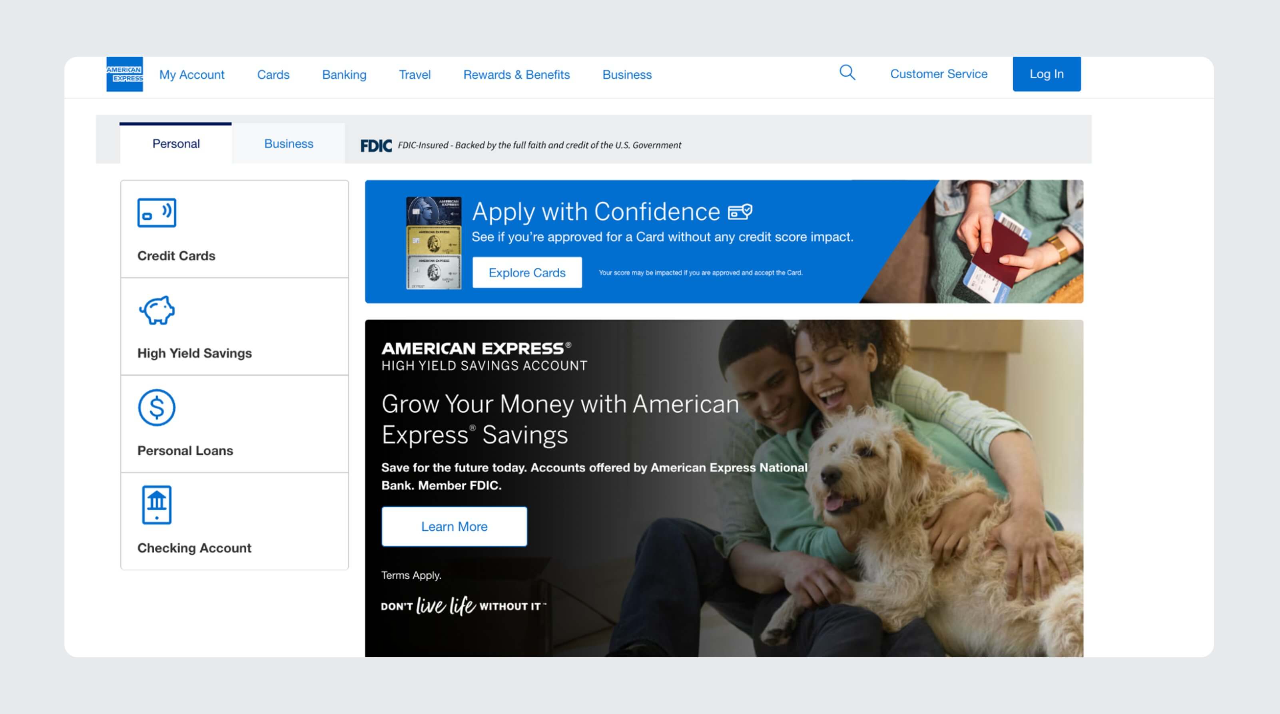
Task: Click the FDIC logo
Action: click(376, 145)
